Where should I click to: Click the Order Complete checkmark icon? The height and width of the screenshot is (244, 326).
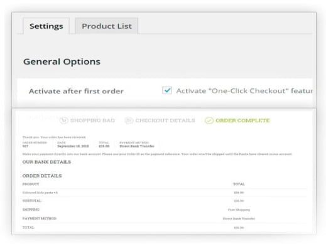[209, 120]
